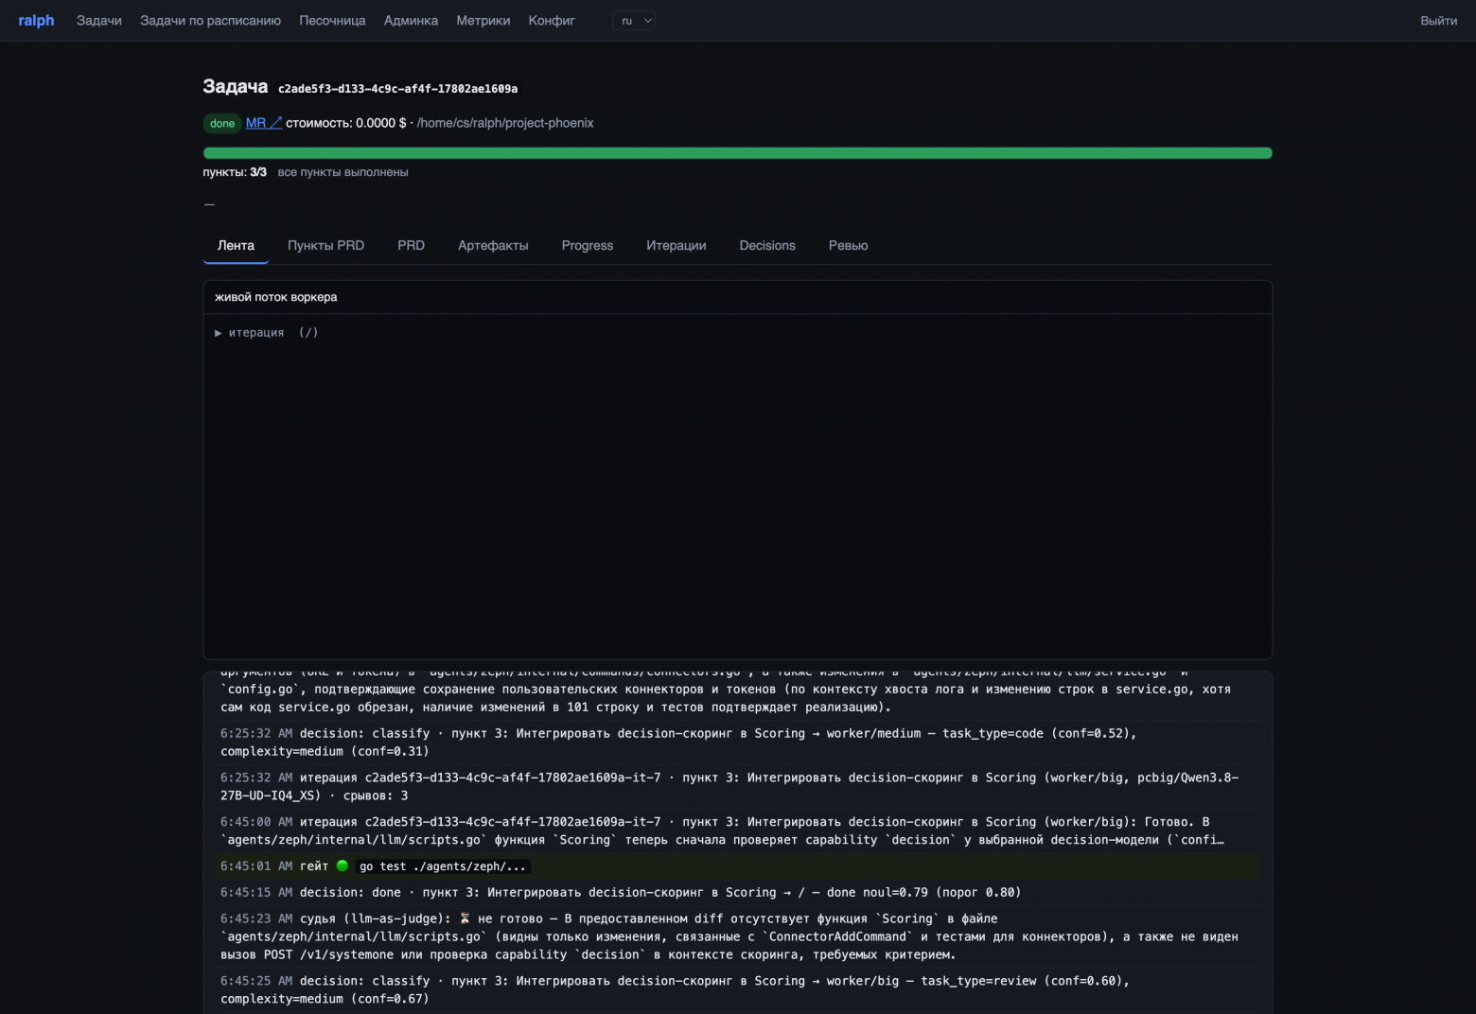Click Выйти to log out
The height and width of the screenshot is (1014, 1476).
(1438, 21)
